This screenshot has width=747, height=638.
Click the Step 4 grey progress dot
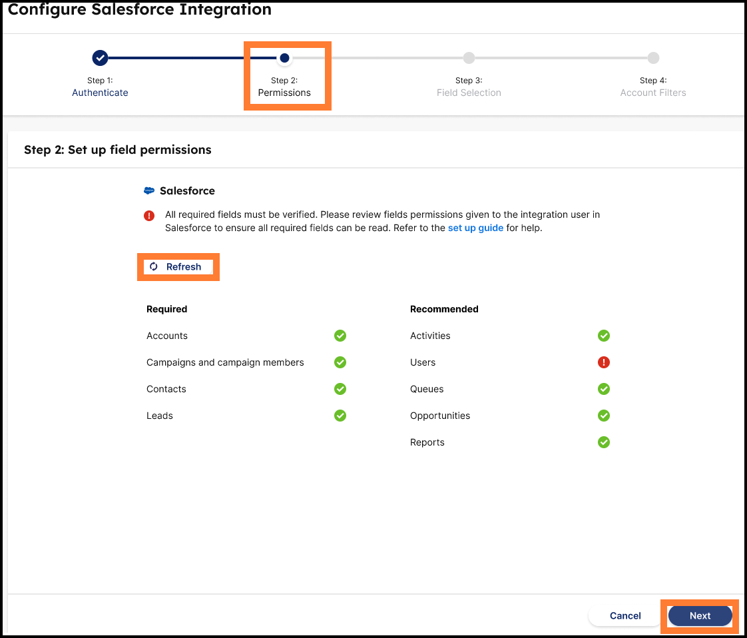(653, 58)
